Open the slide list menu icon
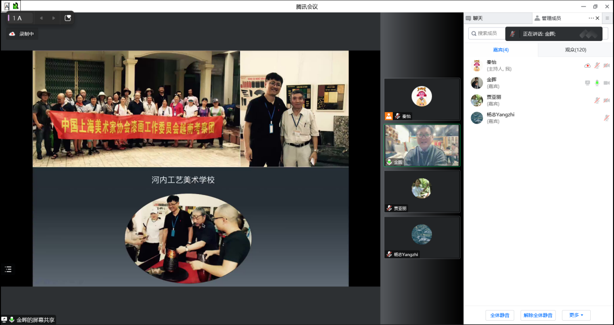Image resolution: width=614 pixels, height=325 pixels. pos(8,269)
